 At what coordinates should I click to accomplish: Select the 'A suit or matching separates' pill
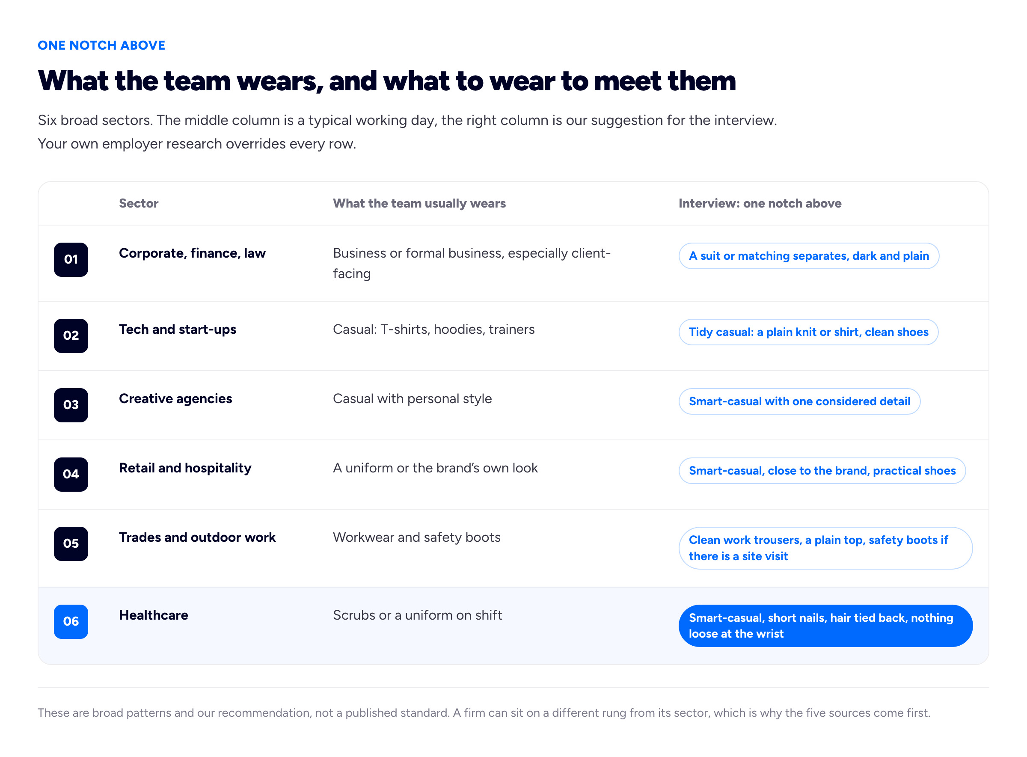coord(808,256)
